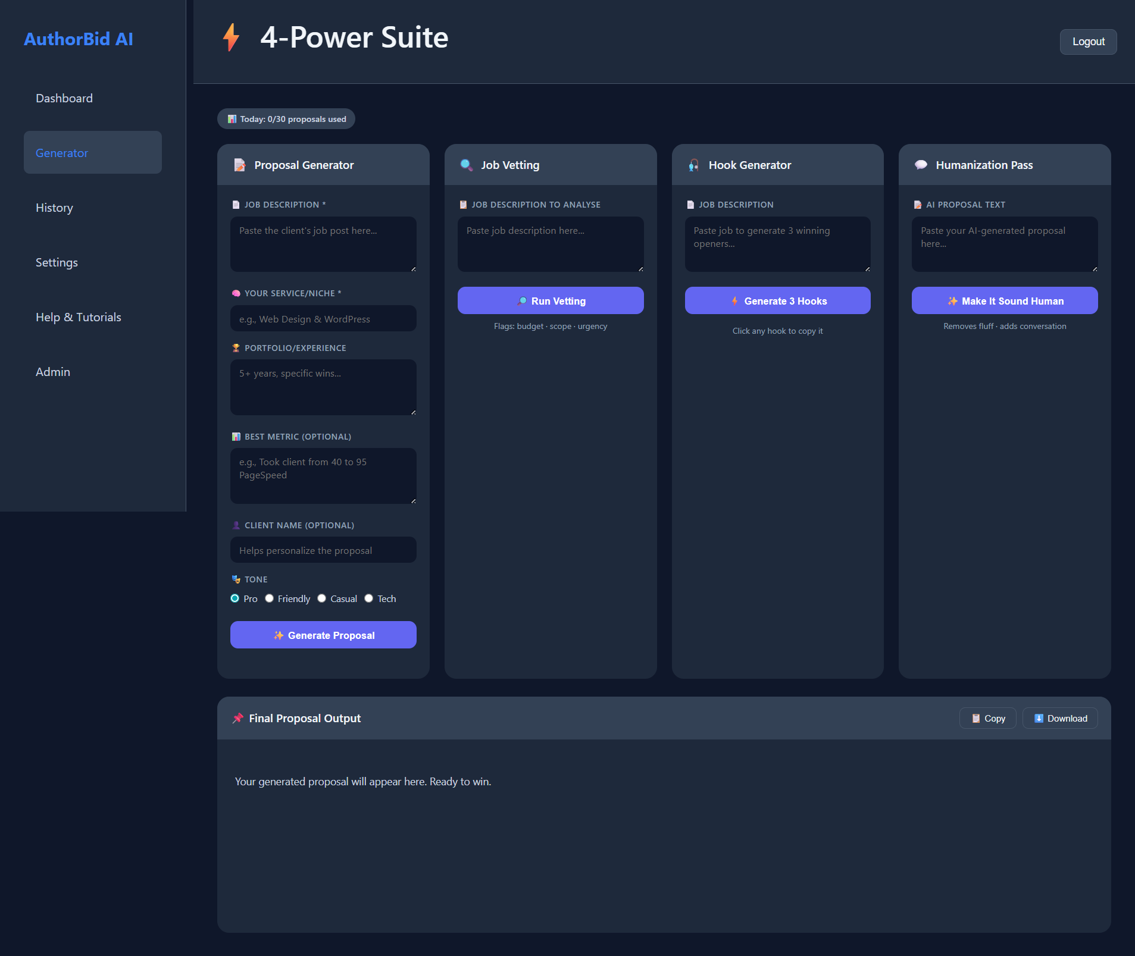Click the person icon next to CLIENT NAME
The image size is (1135, 956).
[236, 525]
